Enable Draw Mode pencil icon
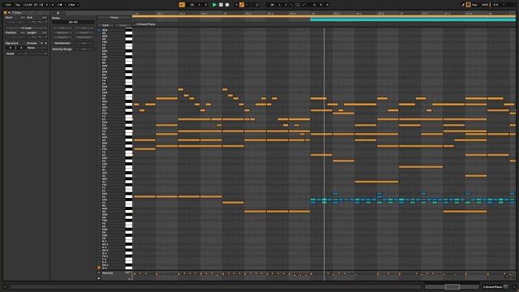The width and height of the screenshot is (519, 292). pyautogui.click(x=463, y=5)
